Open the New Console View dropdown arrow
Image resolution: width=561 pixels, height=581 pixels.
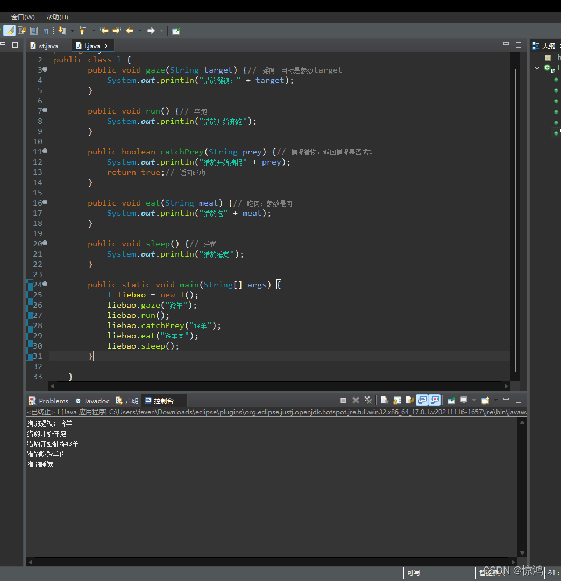[x=495, y=400]
